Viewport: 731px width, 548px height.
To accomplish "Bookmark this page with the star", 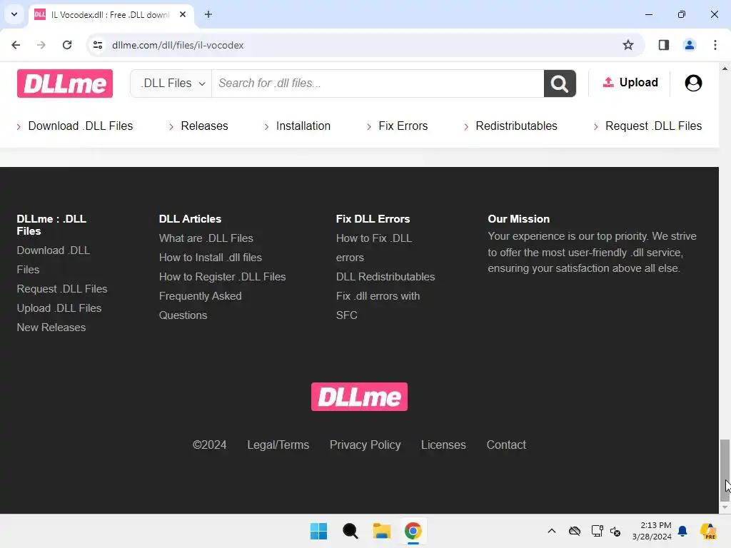I will pos(628,45).
